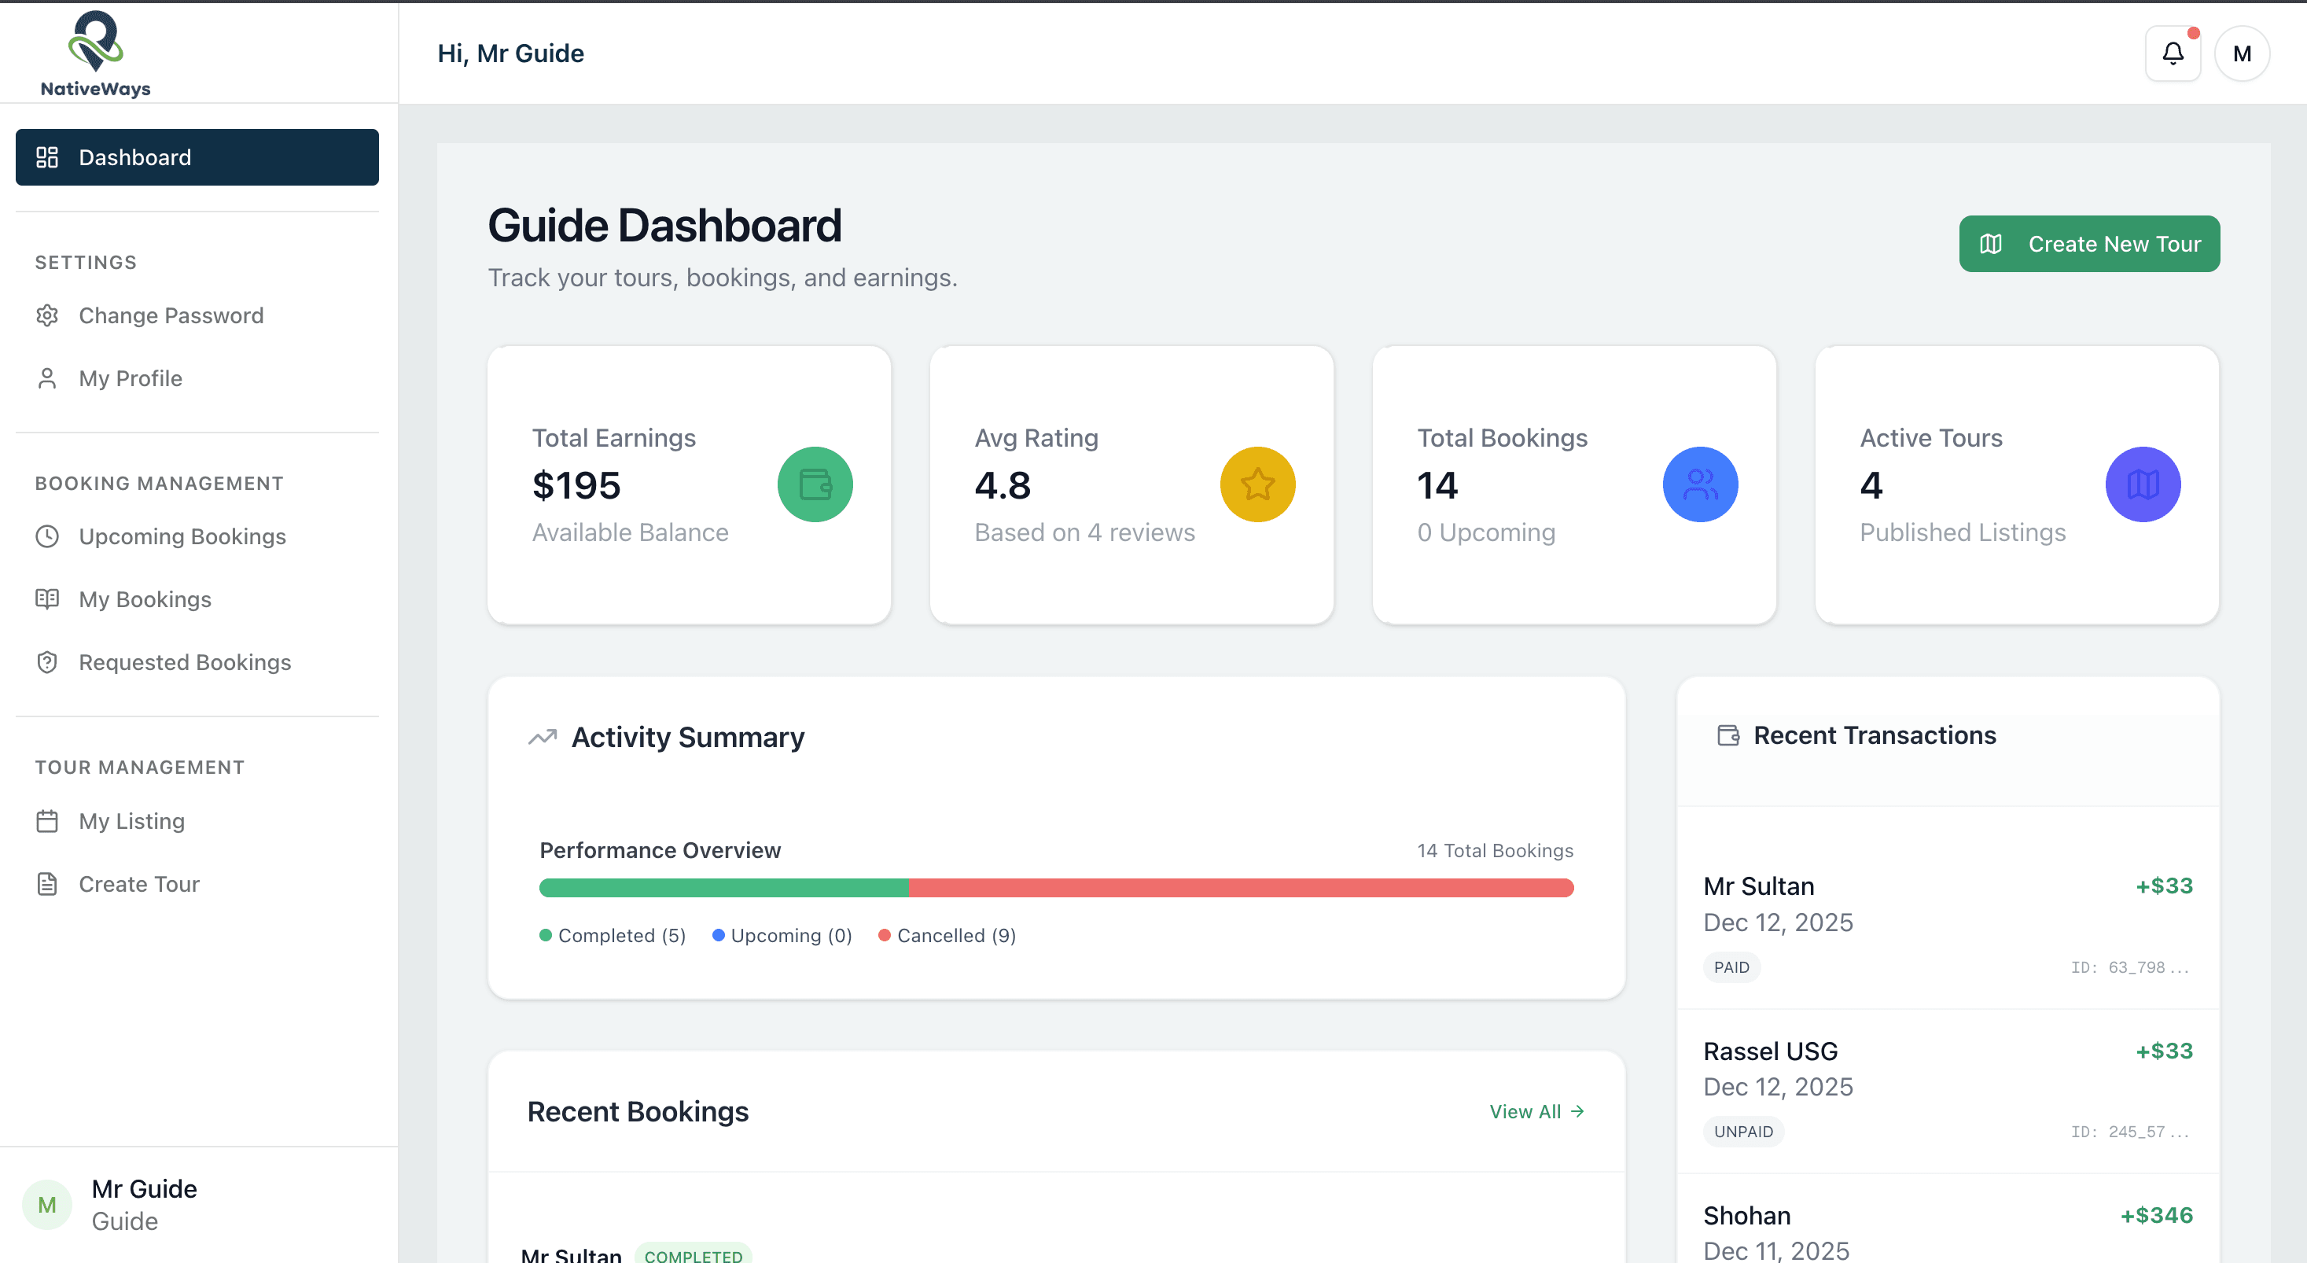The image size is (2307, 1263).
Task: Click the Create Tour document icon
Action: pos(47,884)
